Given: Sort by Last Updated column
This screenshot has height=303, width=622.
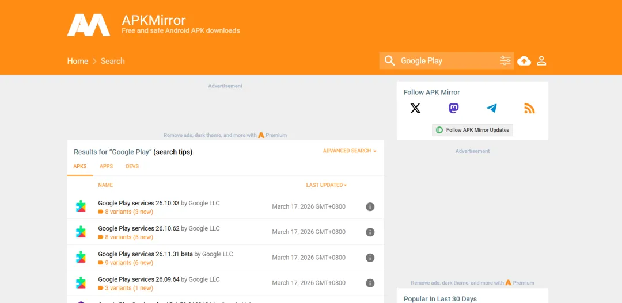Looking at the screenshot, I should [327, 185].
